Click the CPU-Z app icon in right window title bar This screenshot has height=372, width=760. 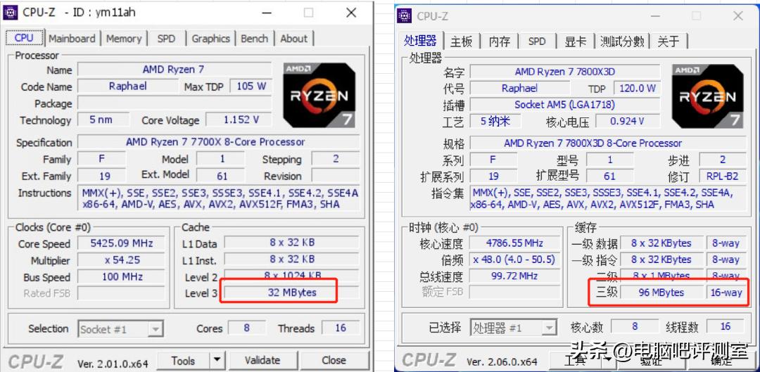(x=404, y=15)
